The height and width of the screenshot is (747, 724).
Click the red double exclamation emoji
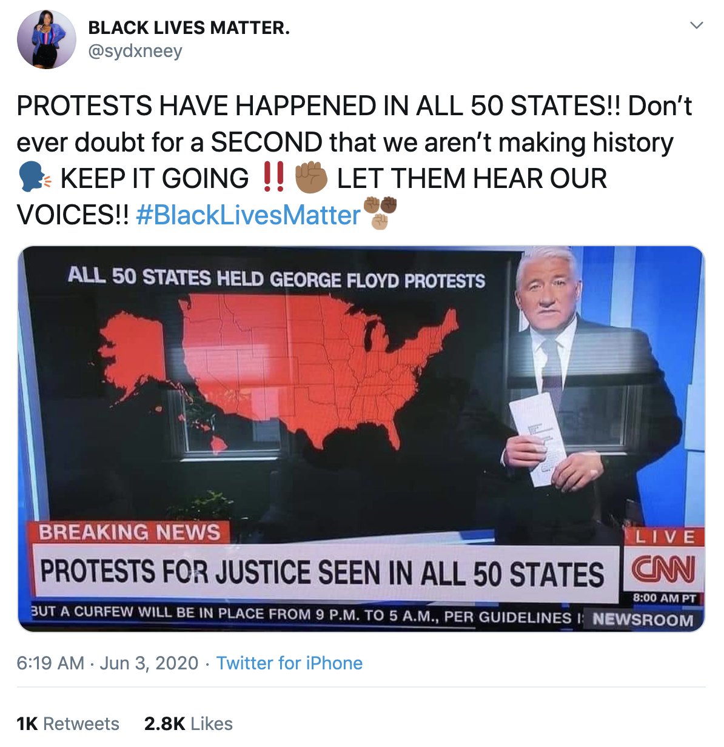click(273, 177)
